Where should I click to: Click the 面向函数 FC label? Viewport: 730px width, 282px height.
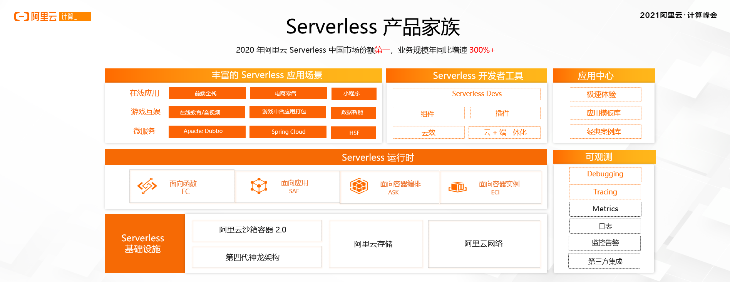tap(183, 187)
